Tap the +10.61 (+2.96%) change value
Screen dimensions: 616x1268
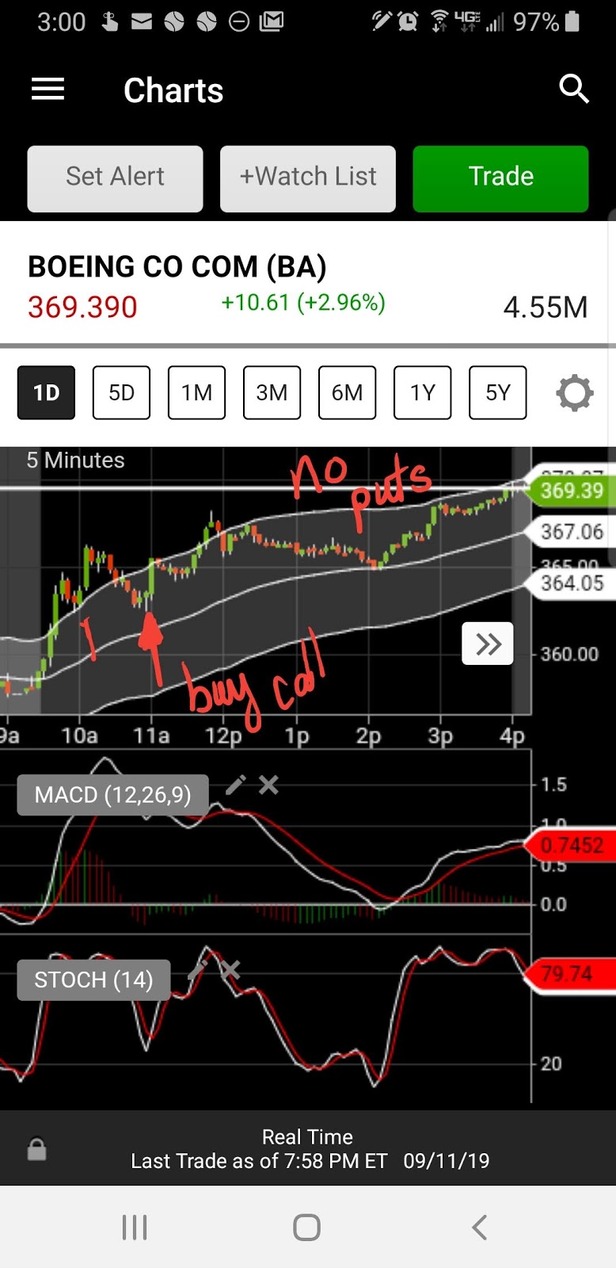pyautogui.click(x=303, y=302)
